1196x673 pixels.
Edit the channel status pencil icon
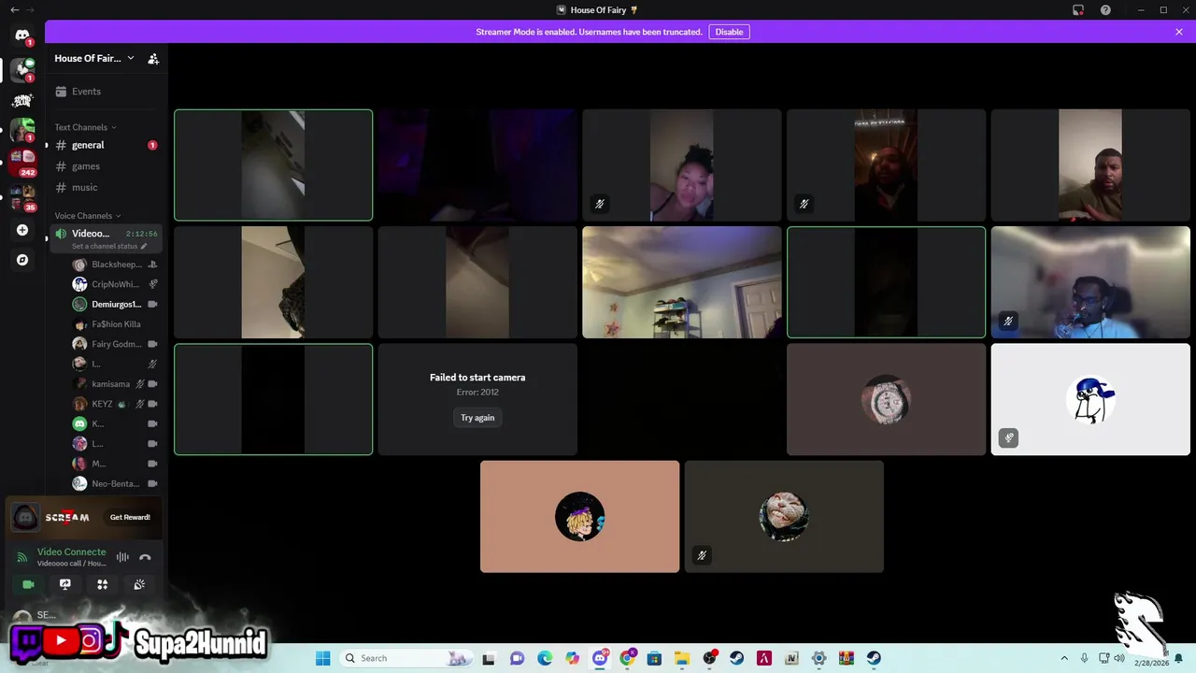(144, 247)
